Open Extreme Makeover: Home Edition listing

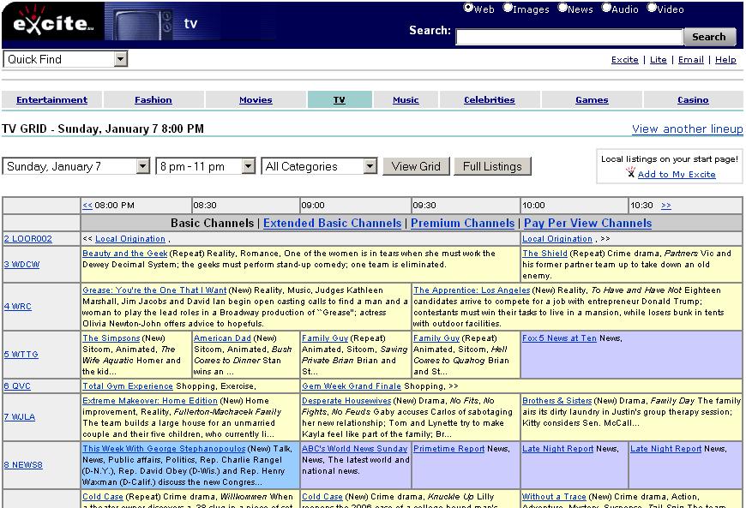[150, 401]
